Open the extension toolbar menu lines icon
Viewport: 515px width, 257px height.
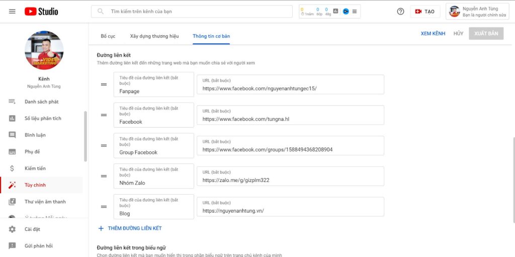[x=355, y=11]
